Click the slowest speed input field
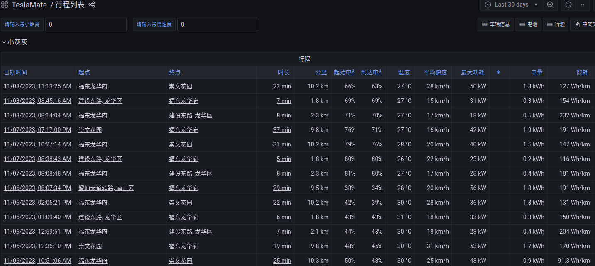The height and width of the screenshot is (266, 595). [x=217, y=24]
